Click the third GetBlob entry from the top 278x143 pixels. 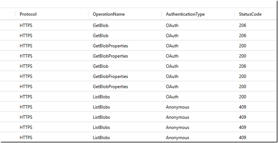point(100,66)
